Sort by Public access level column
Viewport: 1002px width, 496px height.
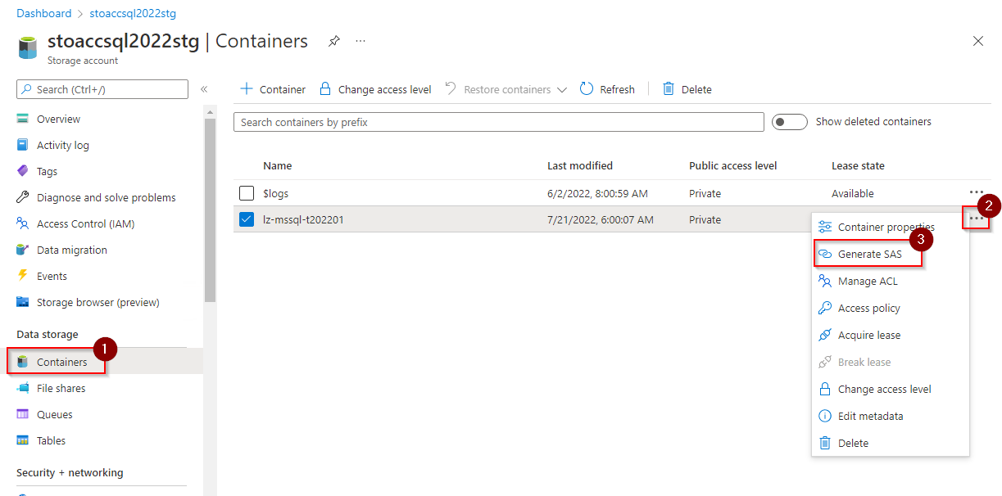tap(733, 166)
